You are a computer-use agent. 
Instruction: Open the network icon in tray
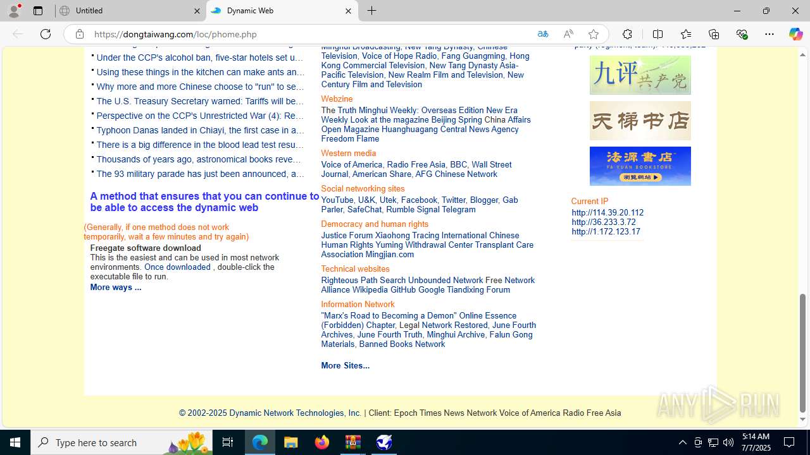pyautogui.click(x=713, y=442)
